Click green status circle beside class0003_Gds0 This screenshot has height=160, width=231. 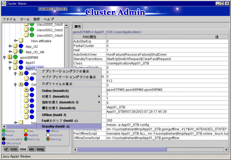[32, 35]
